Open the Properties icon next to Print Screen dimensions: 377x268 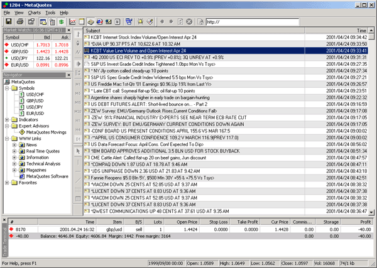pos(31,21)
